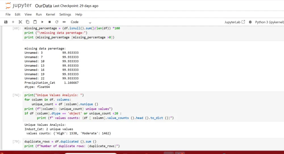The height and width of the screenshot is (154, 284).
Task: Select cell prompt [74]
Action: [17, 95]
